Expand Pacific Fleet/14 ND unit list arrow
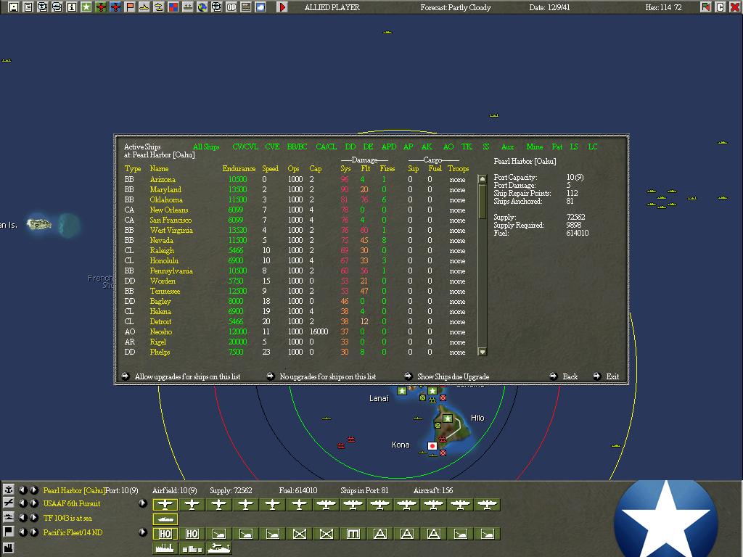 click(143, 532)
